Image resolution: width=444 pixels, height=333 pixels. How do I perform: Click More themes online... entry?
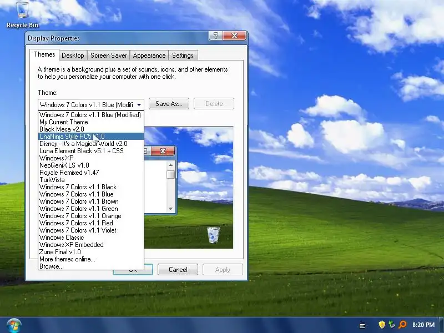point(91,259)
